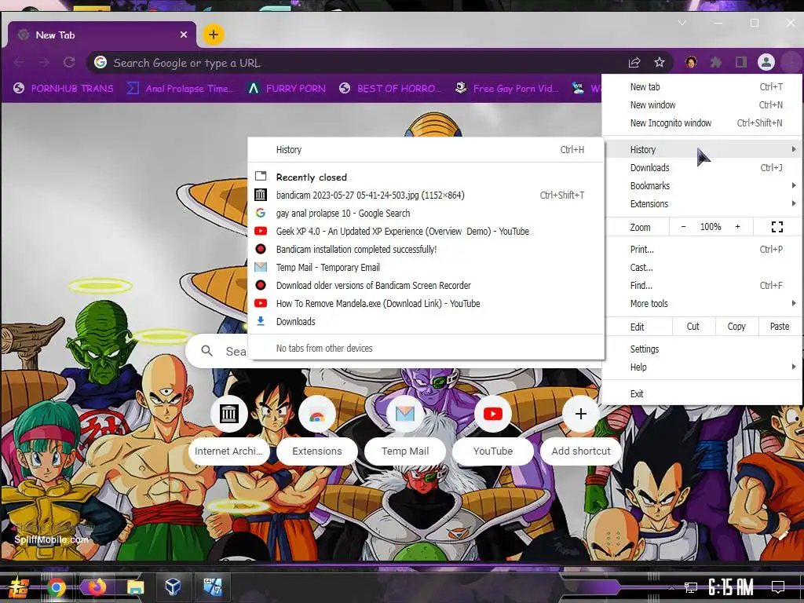Screen dimensions: 804x603
Task: Click the extension avatar icon beside the star
Action: coord(691,63)
